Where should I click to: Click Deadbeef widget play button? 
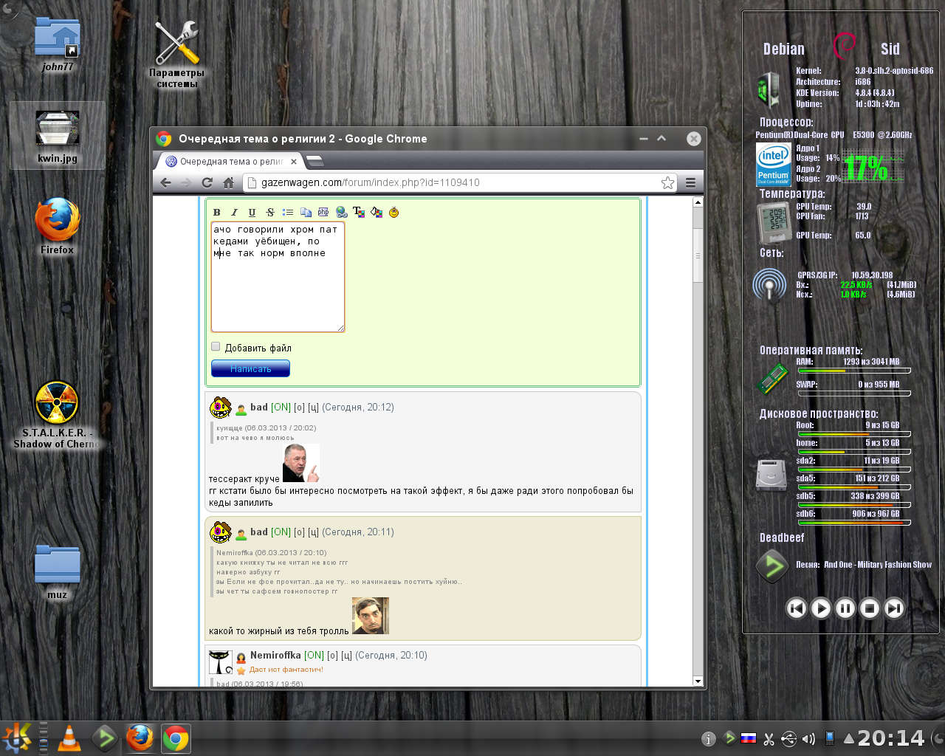820,608
